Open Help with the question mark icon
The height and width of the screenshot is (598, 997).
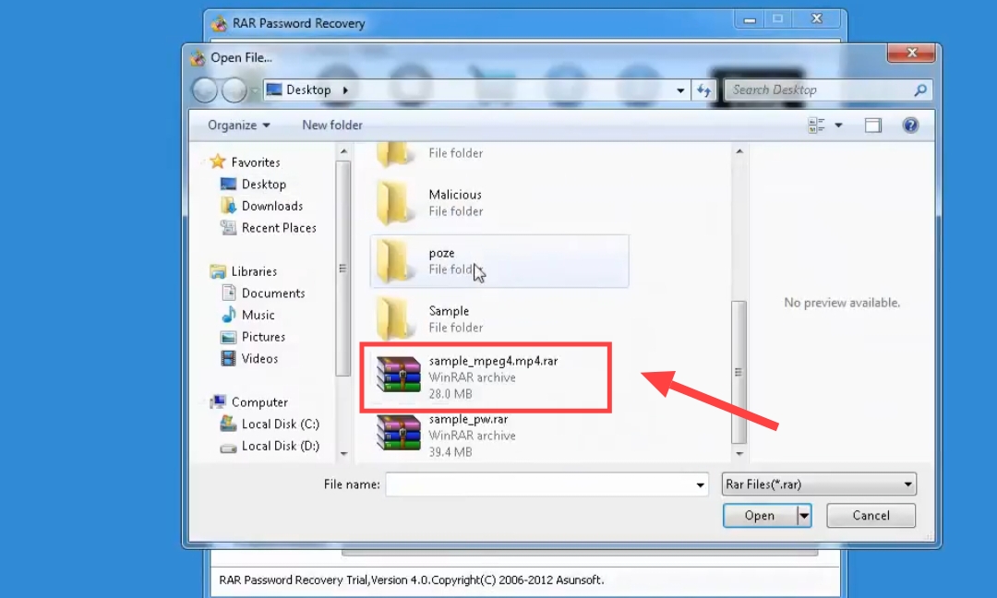[910, 126]
